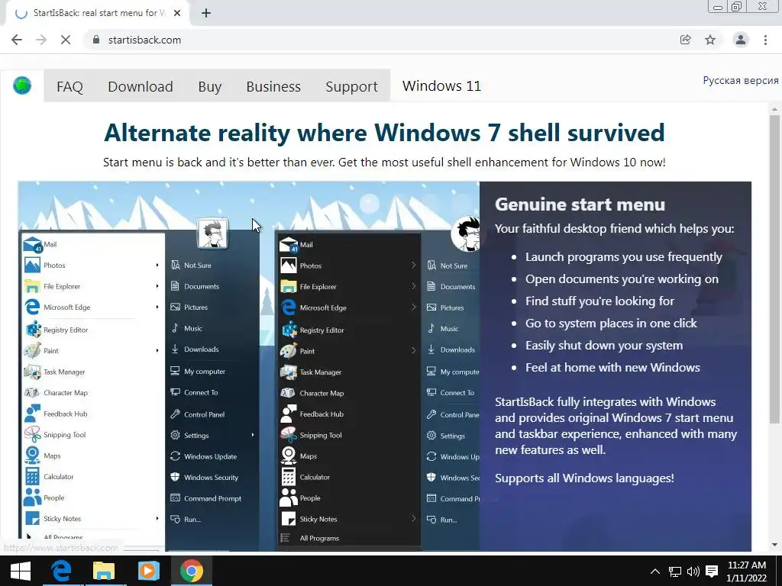Bookmark this page with star icon
The height and width of the screenshot is (586, 782).
710,40
